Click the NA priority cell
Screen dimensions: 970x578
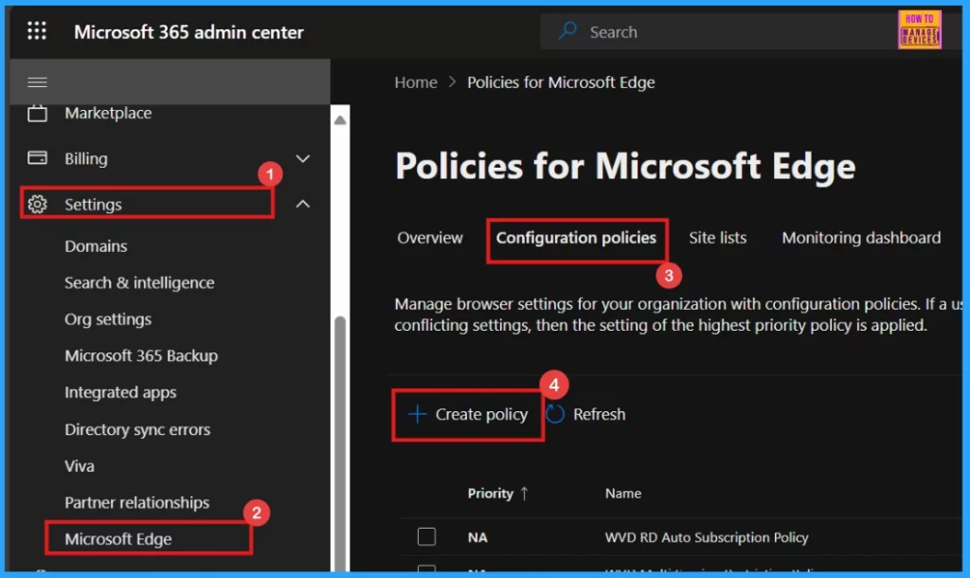[477, 537]
